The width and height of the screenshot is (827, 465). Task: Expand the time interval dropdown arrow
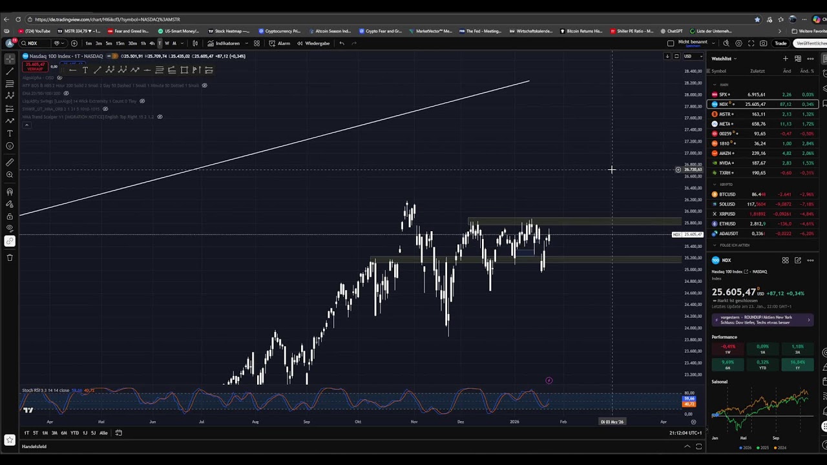coord(182,43)
